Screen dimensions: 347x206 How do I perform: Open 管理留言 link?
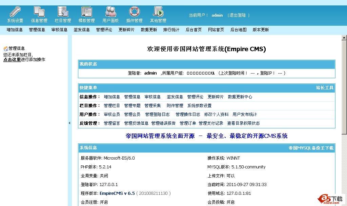(112, 123)
